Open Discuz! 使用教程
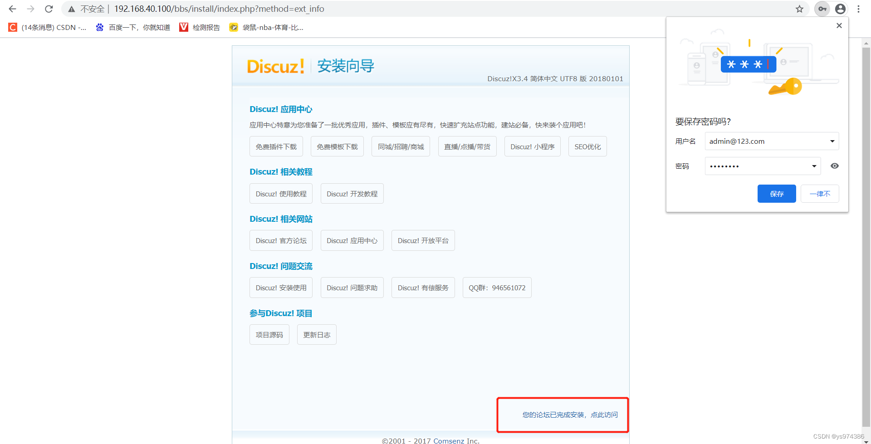The image size is (871, 444). point(281,194)
